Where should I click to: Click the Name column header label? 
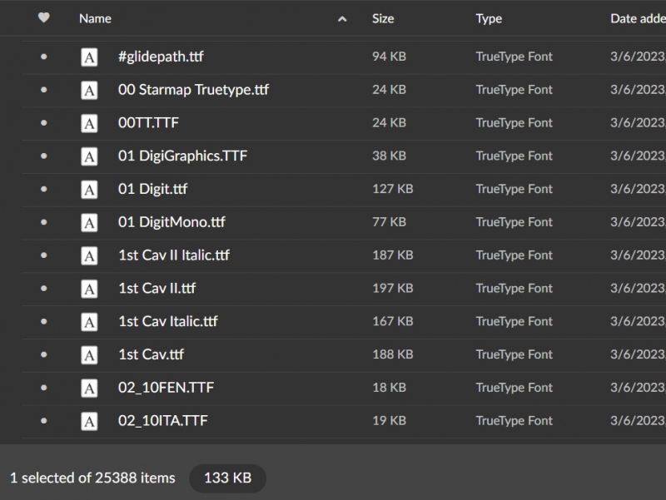pyautogui.click(x=95, y=18)
